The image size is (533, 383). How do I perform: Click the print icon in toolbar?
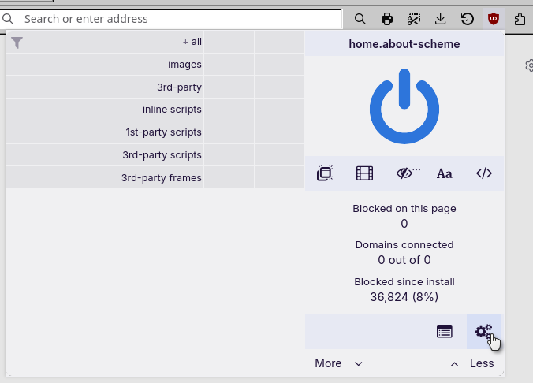387,19
